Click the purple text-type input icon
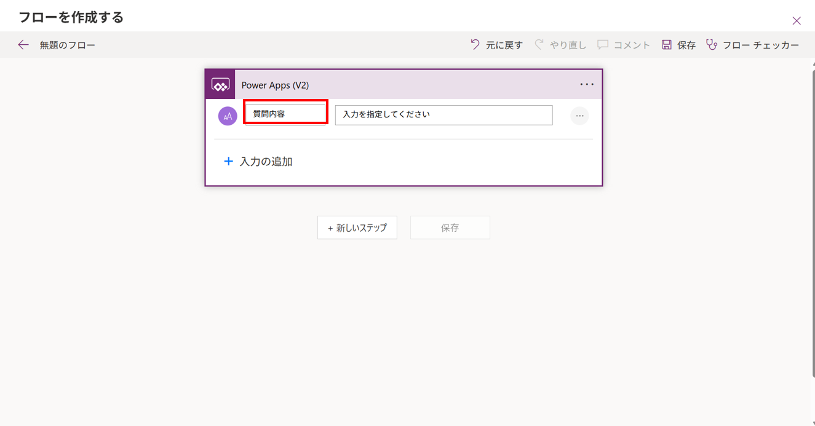The height and width of the screenshot is (426, 815). pyautogui.click(x=228, y=116)
